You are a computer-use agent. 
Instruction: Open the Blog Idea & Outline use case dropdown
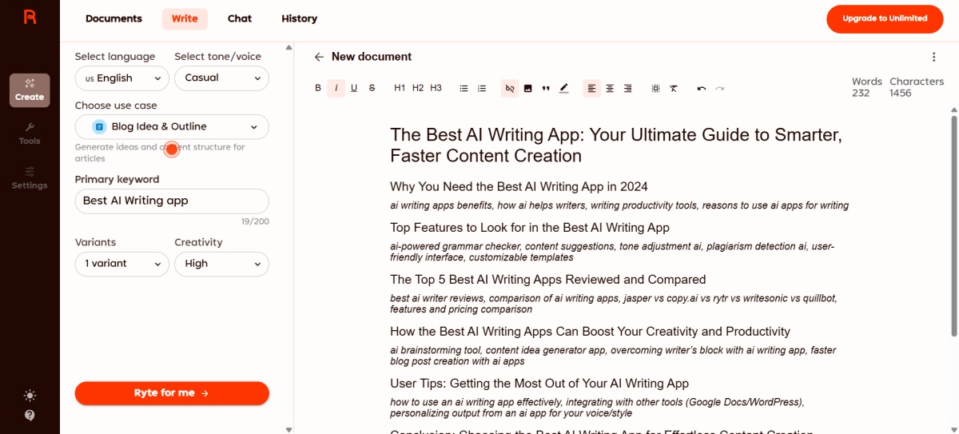click(172, 127)
